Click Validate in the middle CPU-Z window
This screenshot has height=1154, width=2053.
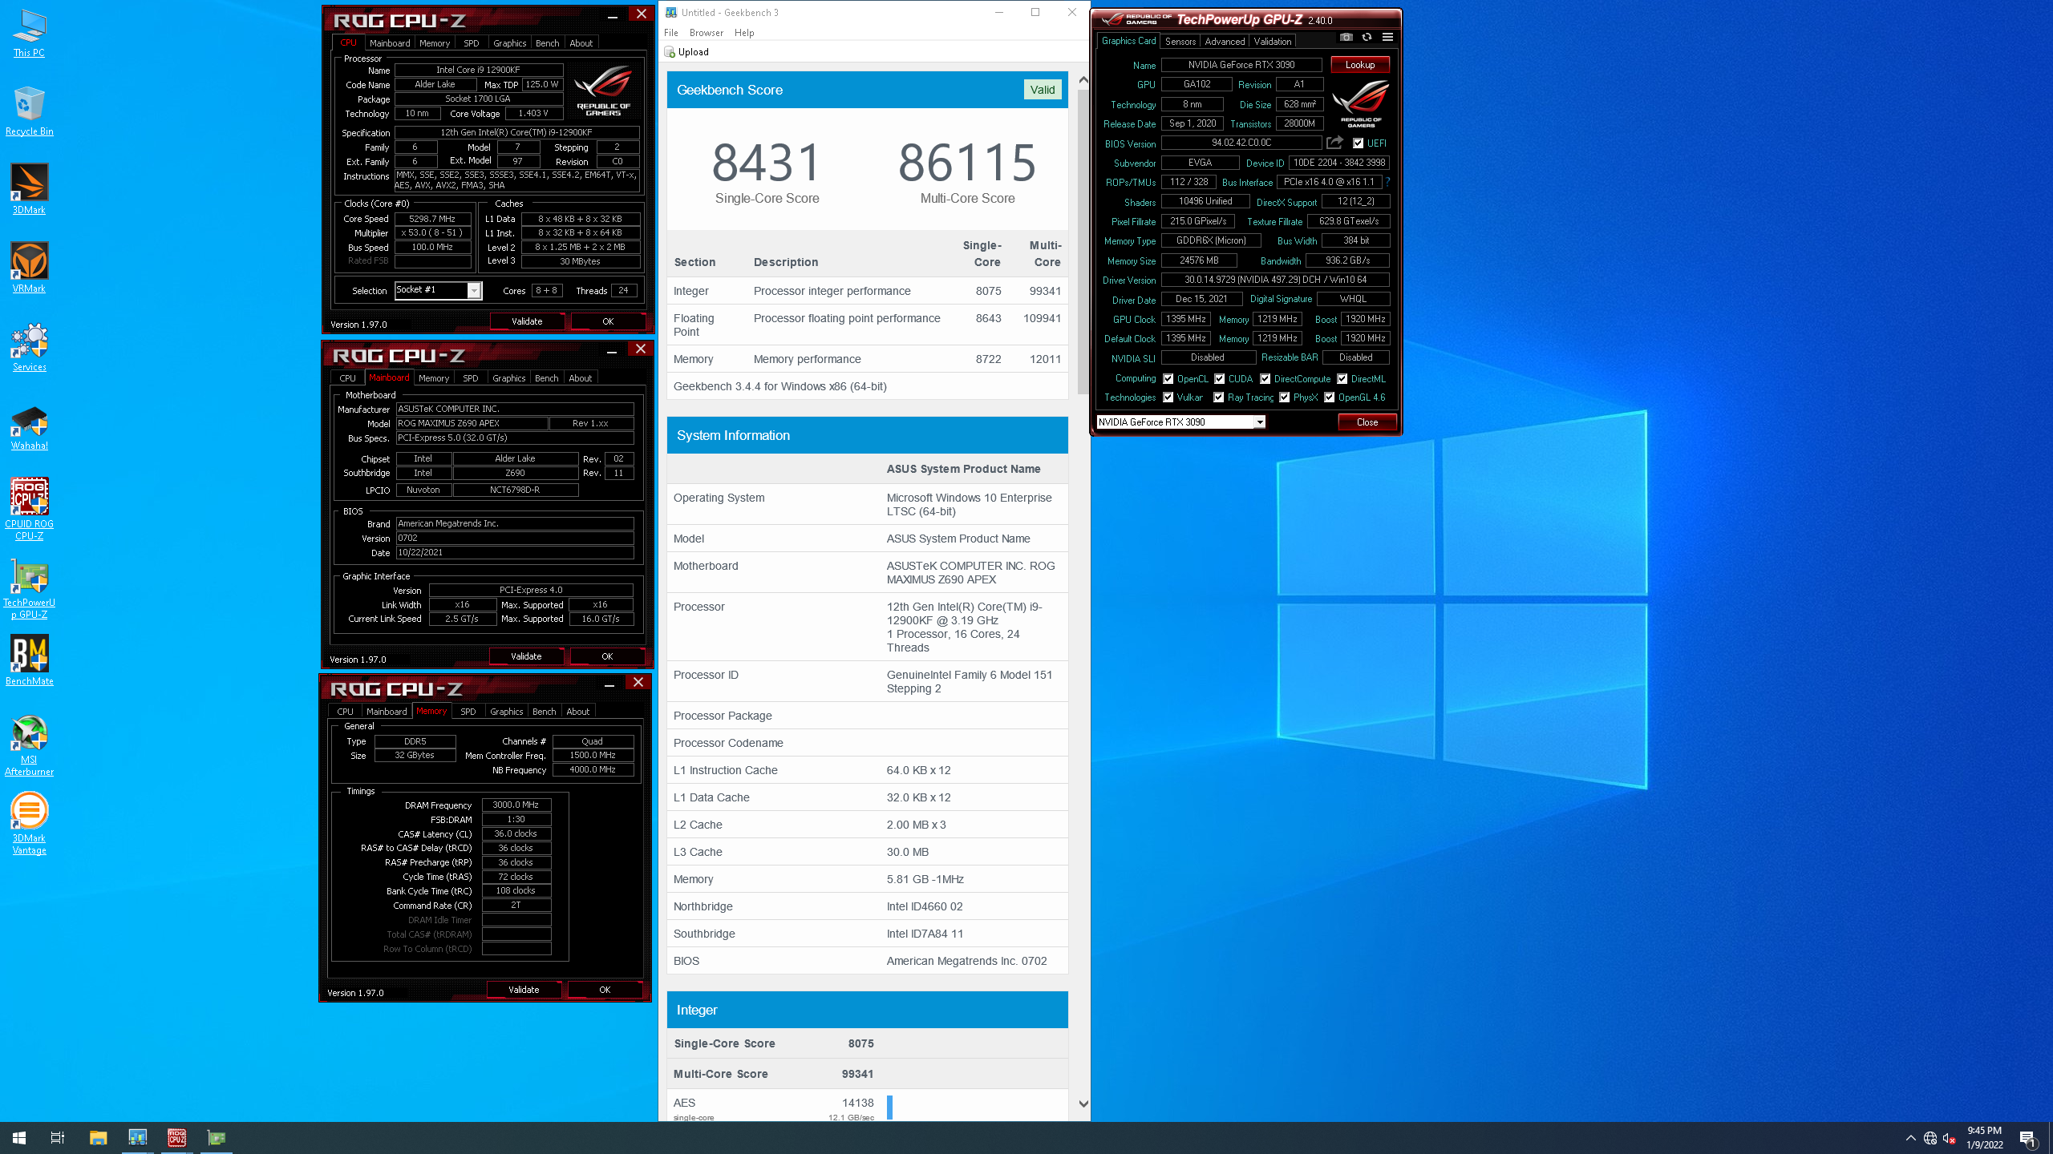pyautogui.click(x=526, y=656)
